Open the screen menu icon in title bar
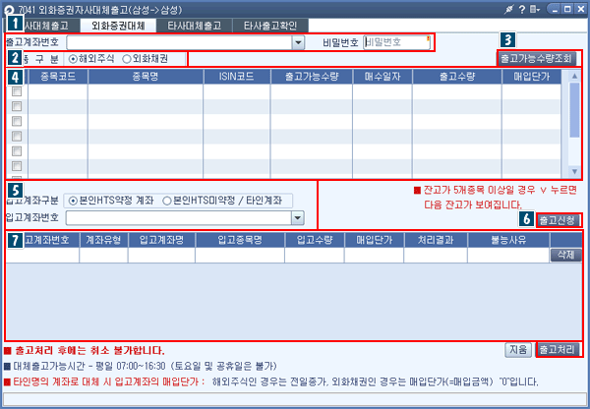 (x=535, y=10)
